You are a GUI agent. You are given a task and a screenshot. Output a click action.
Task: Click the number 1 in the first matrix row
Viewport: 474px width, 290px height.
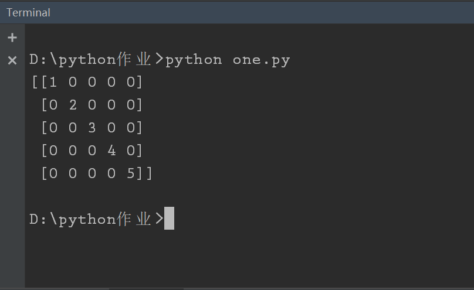coord(53,82)
